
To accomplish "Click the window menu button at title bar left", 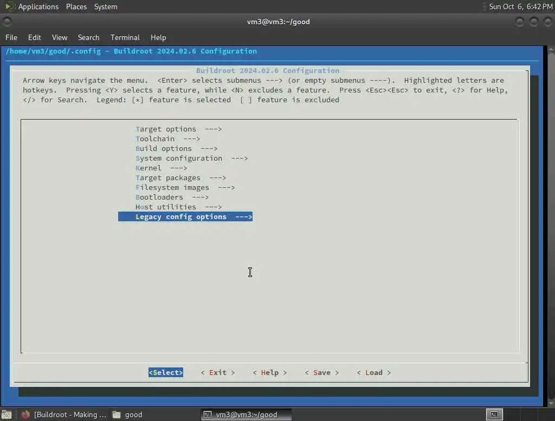I will click(7, 22).
